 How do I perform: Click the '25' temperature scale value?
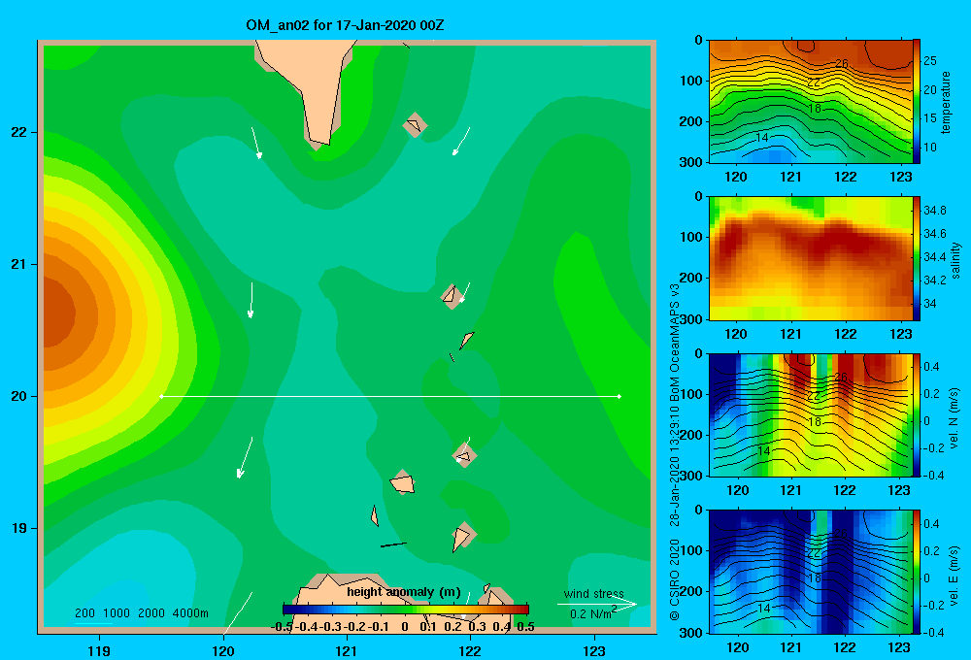pos(930,61)
